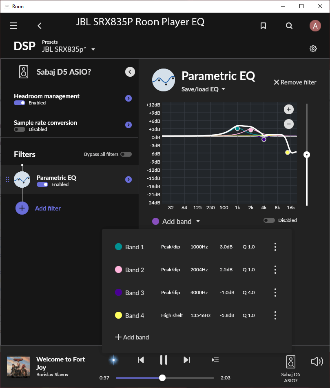Skip to the previous track
The image size is (330, 388).
click(x=141, y=360)
